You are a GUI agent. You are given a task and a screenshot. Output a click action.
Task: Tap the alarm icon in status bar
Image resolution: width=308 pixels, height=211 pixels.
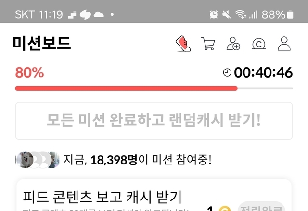pos(214,14)
